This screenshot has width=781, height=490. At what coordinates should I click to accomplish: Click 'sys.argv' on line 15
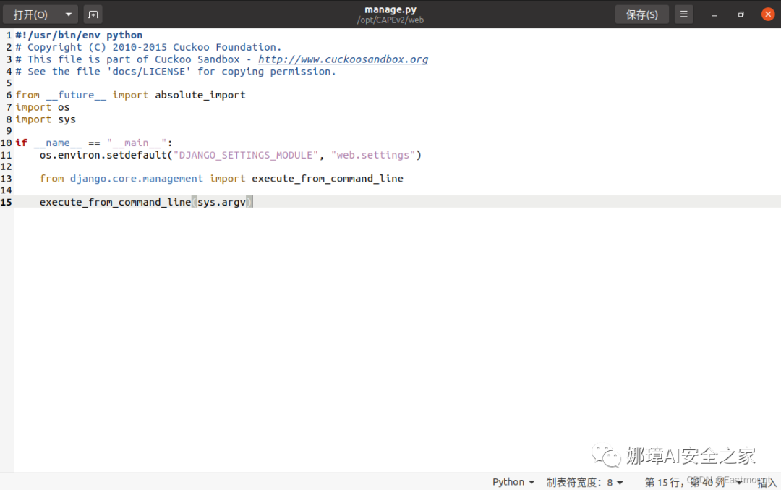(x=222, y=202)
